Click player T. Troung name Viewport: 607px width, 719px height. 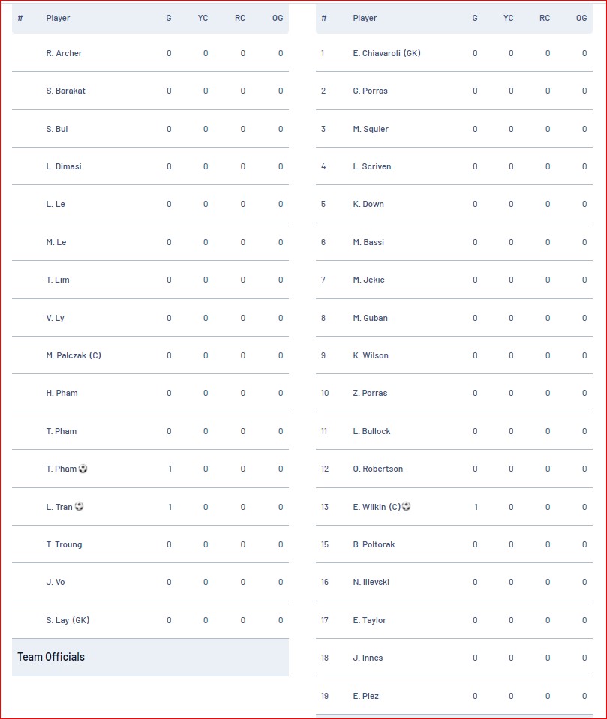tap(64, 544)
